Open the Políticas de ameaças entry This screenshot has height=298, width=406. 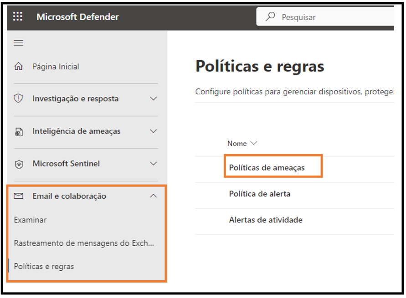tap(267, 168)
